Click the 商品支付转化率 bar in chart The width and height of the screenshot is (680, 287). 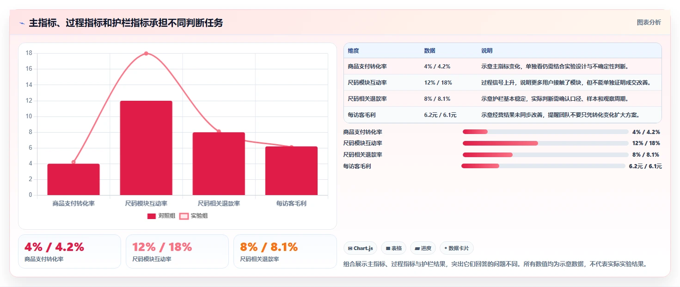74,179
